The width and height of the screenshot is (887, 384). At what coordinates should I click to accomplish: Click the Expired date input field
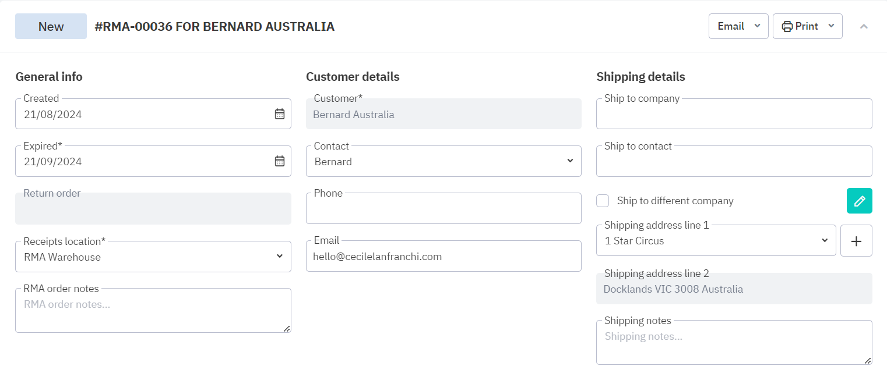[140, 162]
